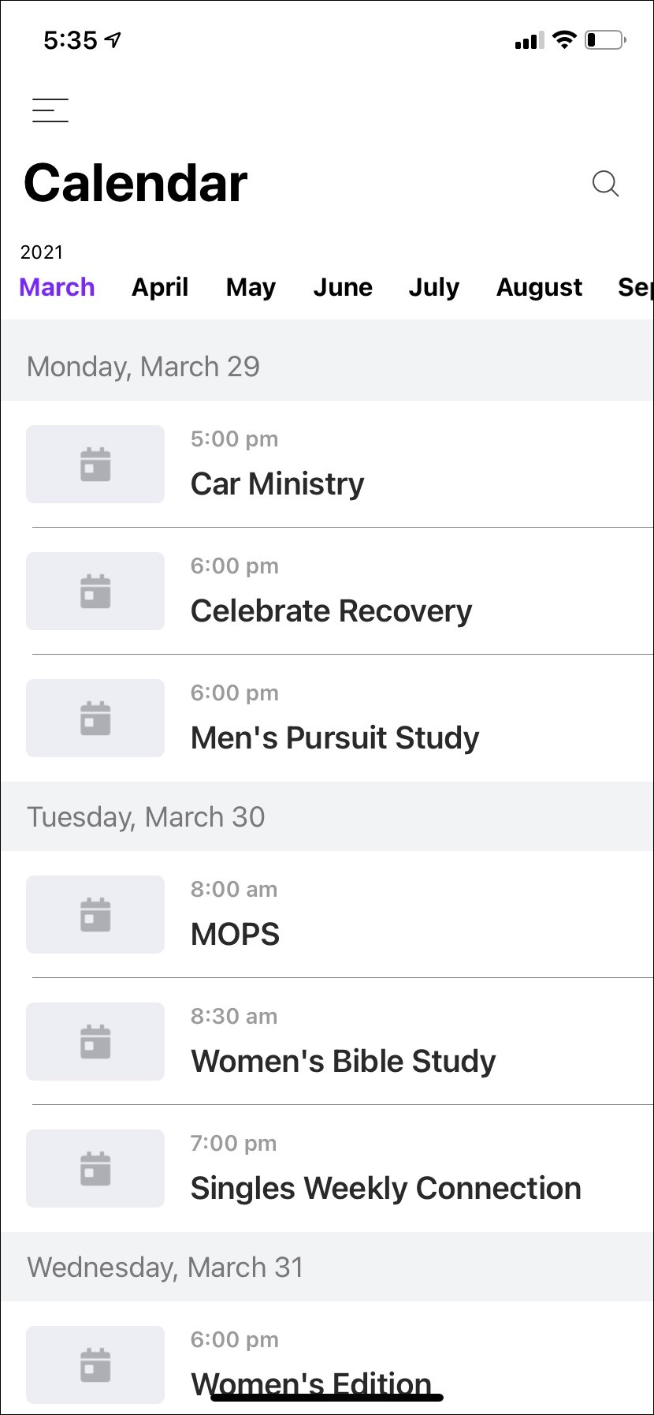Tap the Celebrate Recovery calendar thumbnail icon
The width and height of the screenshot is (654, 1415).
[95, 592]
